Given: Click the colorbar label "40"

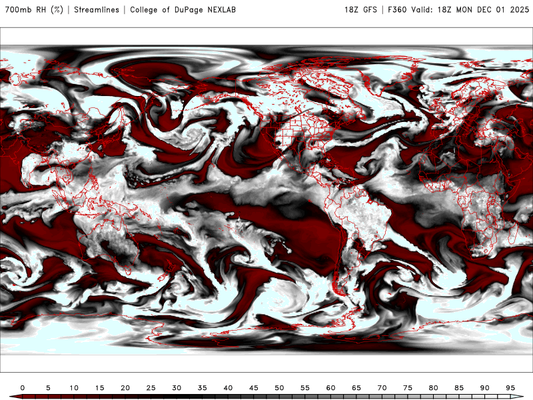Looking at the screenshot, I should 228,388.
